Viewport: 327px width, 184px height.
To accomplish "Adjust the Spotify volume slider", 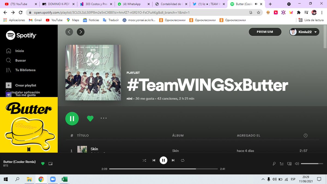I will click(312, 164).
